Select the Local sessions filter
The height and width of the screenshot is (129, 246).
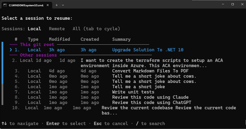pos(34,29)
